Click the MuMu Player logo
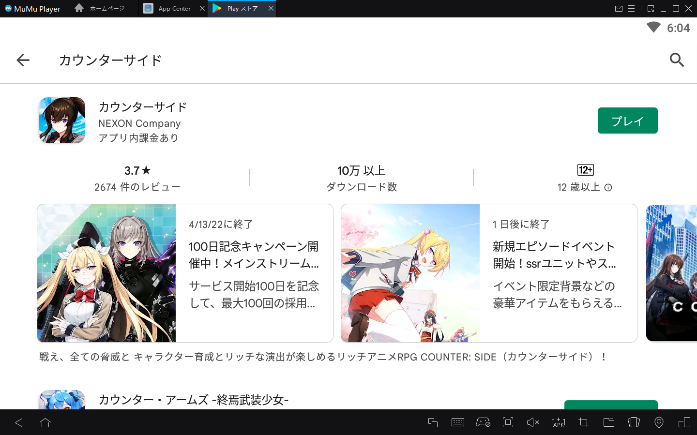This screenshot has height=435, width=697. [x=32, y=9]
